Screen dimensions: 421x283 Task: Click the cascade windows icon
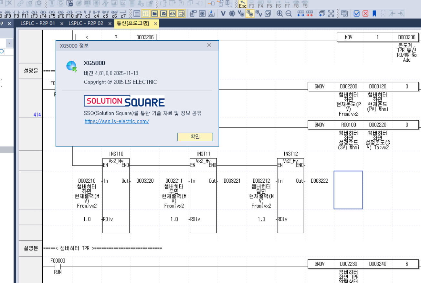pos(322,14)
